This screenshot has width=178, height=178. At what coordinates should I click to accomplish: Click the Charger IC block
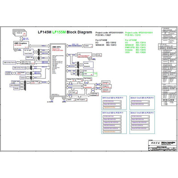point(106,87)
